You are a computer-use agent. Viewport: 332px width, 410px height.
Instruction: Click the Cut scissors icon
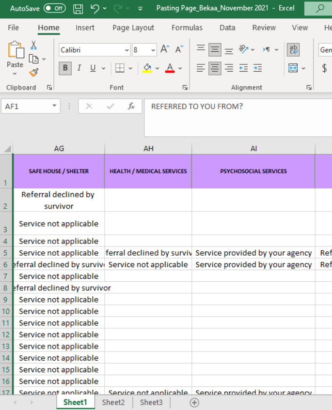(33, 45)
